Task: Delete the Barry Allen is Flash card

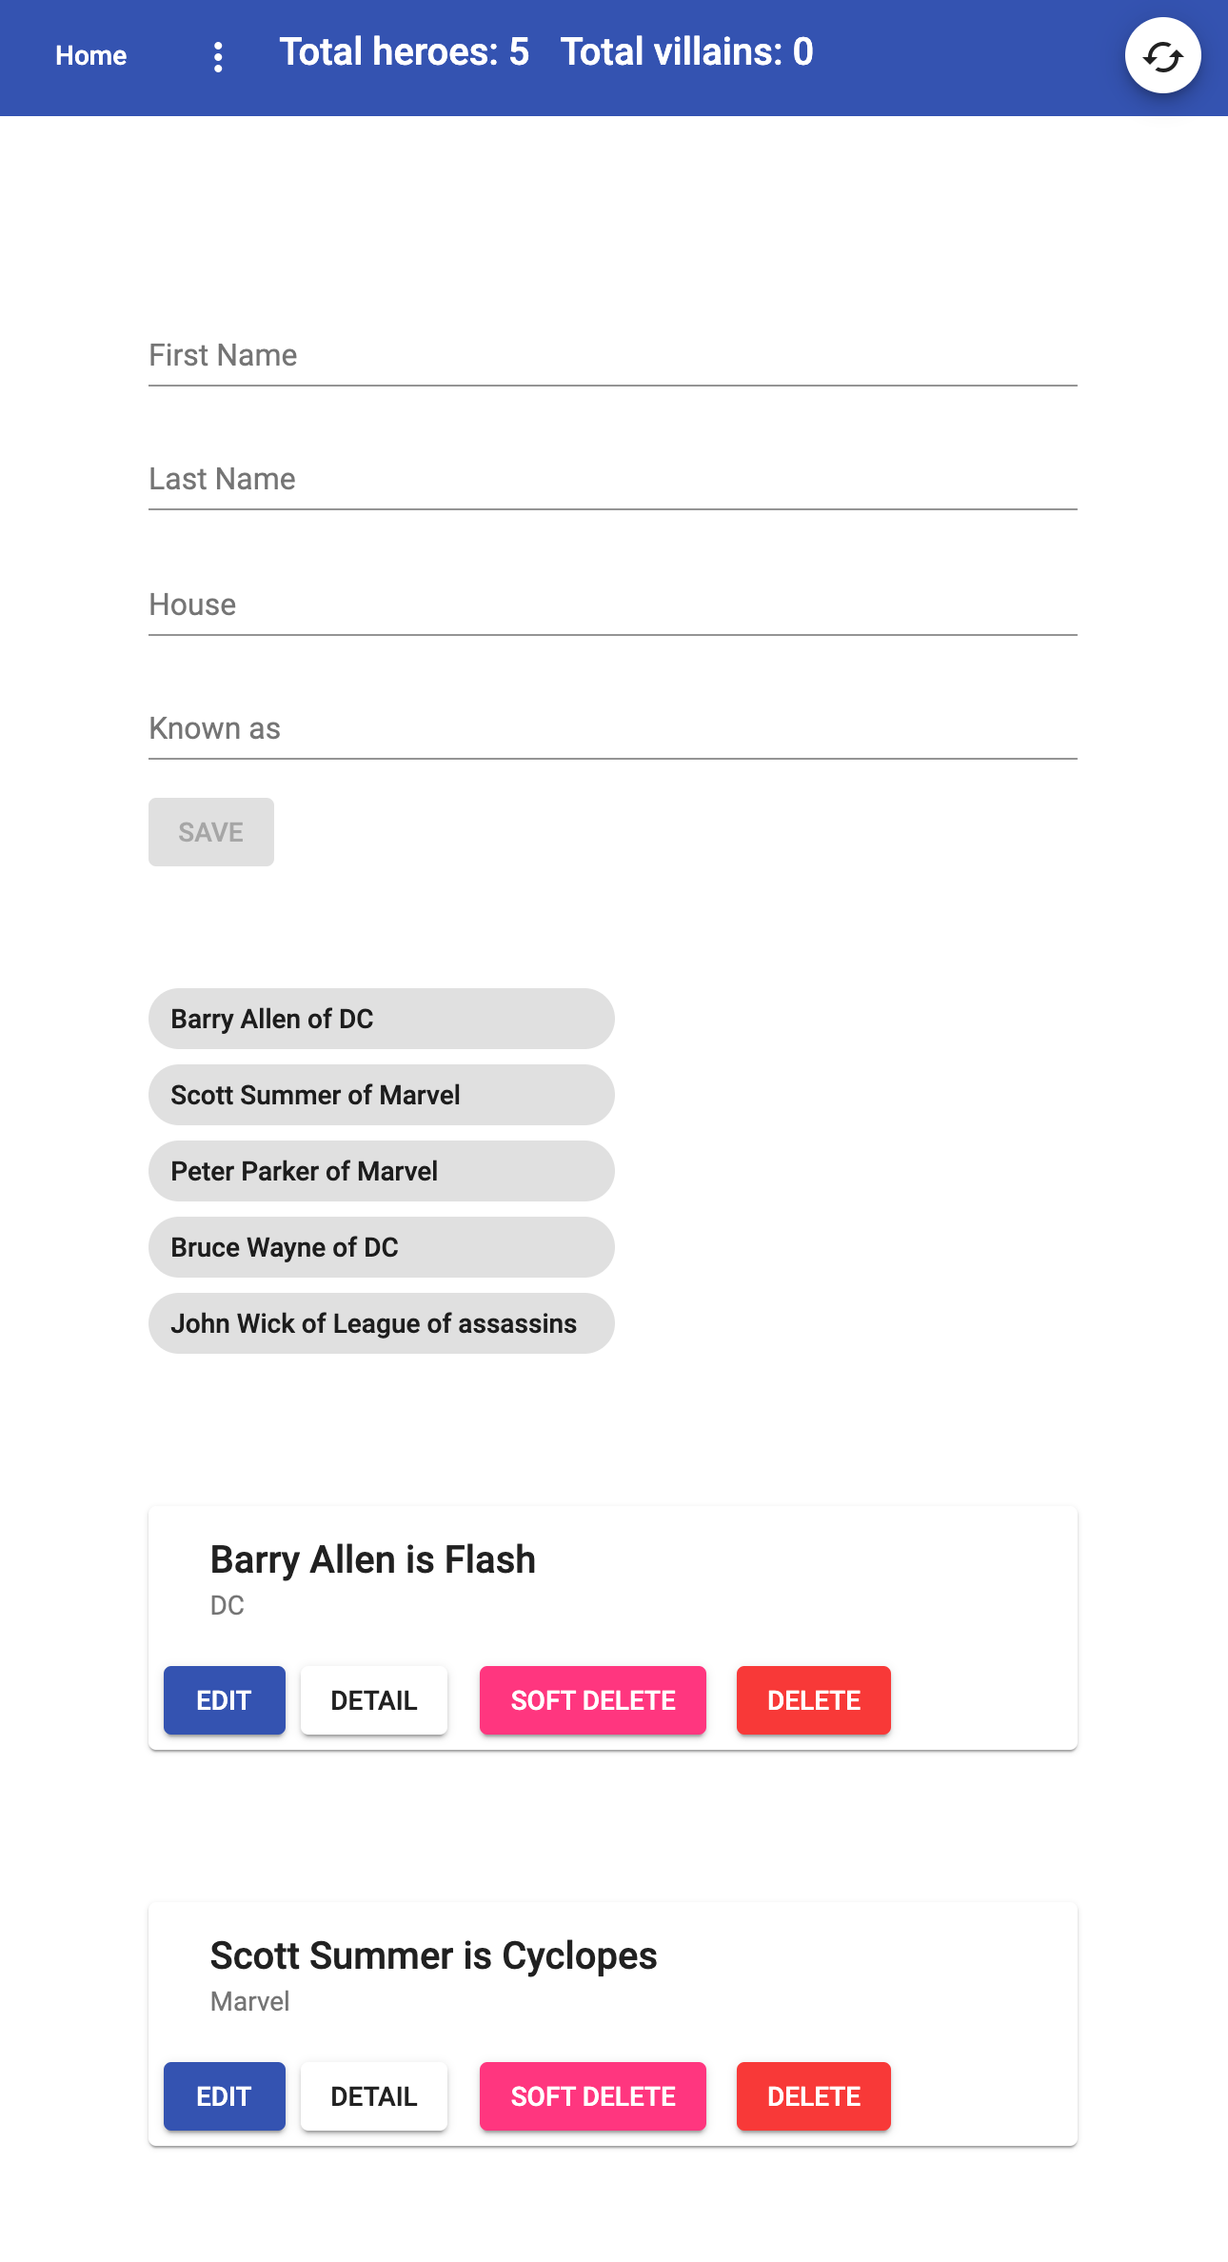Action: point(814,1700)
